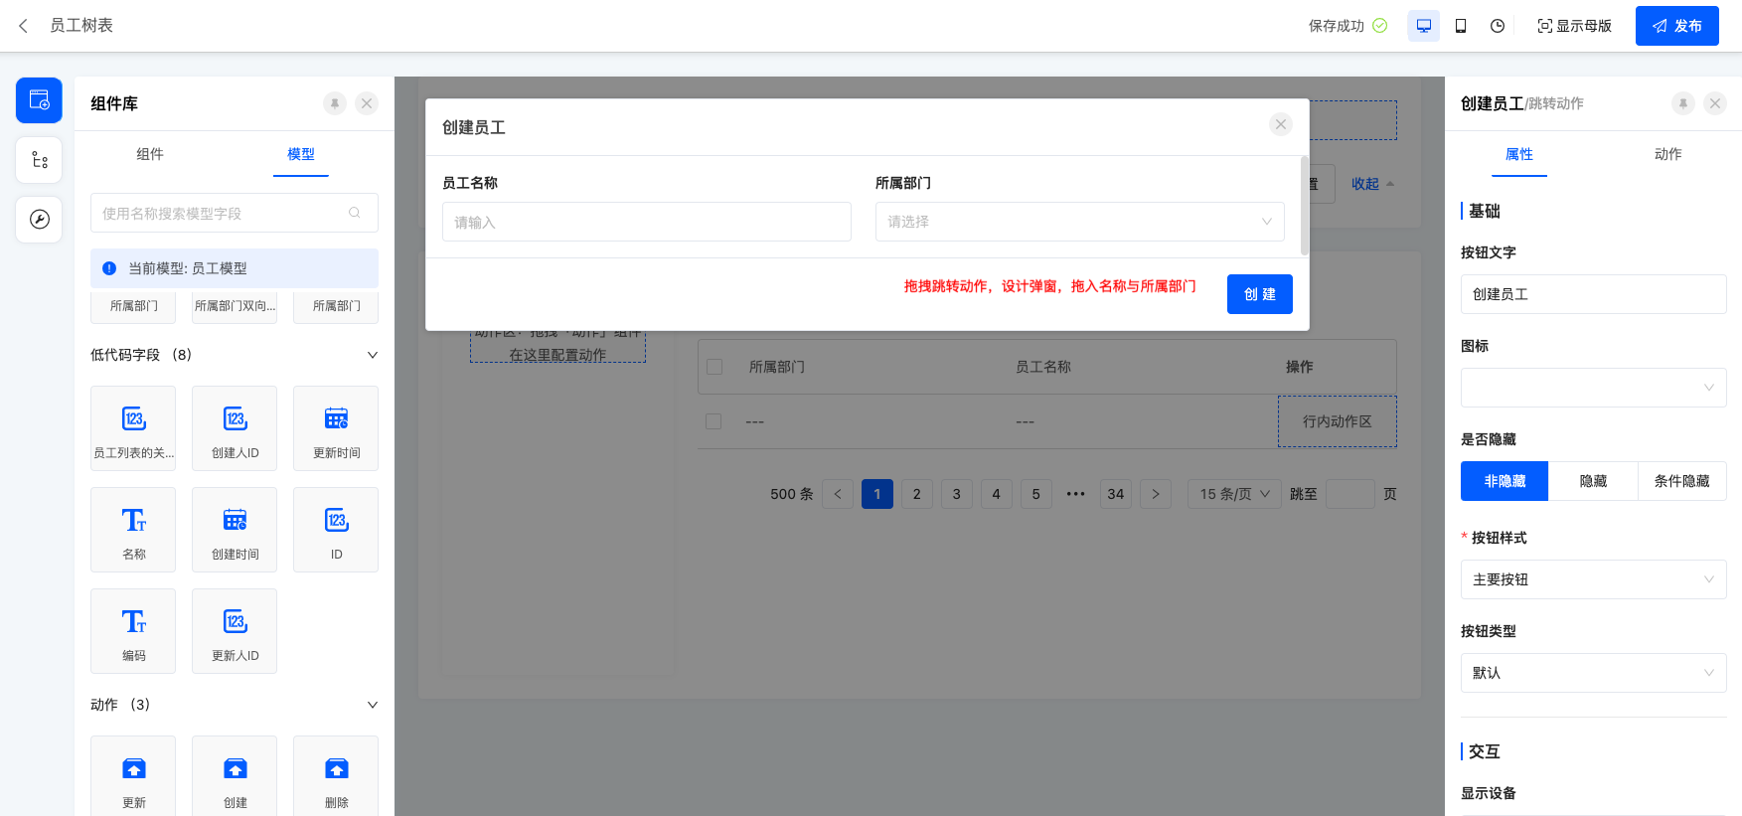The image size is (1742, 816).
Task: Toggle the table header select-all checkbox
Action: 714,367
